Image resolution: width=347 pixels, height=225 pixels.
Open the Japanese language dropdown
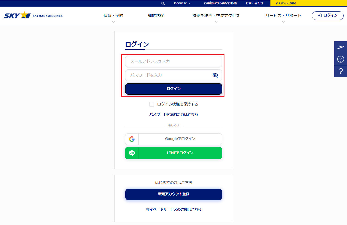(182, 3)
